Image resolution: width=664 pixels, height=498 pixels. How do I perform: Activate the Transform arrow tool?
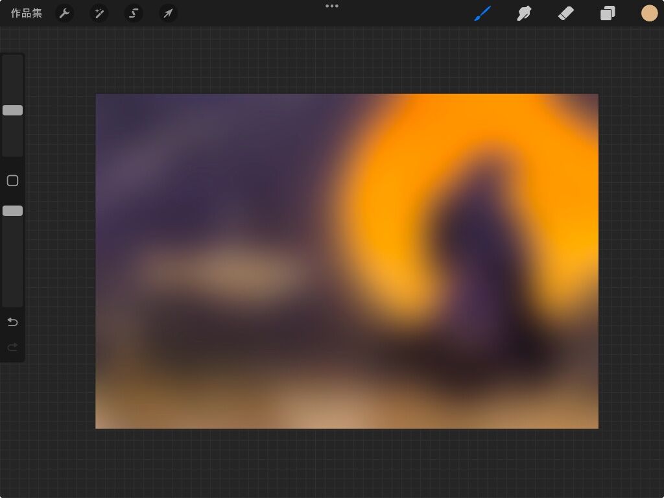click(x=168, y=13)
